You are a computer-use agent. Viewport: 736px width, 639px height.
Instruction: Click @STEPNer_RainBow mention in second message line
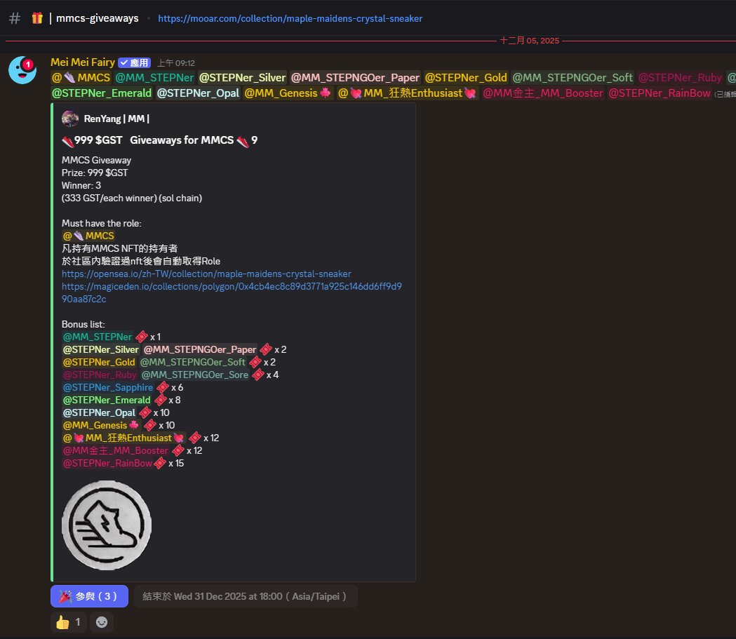[659, 93]
